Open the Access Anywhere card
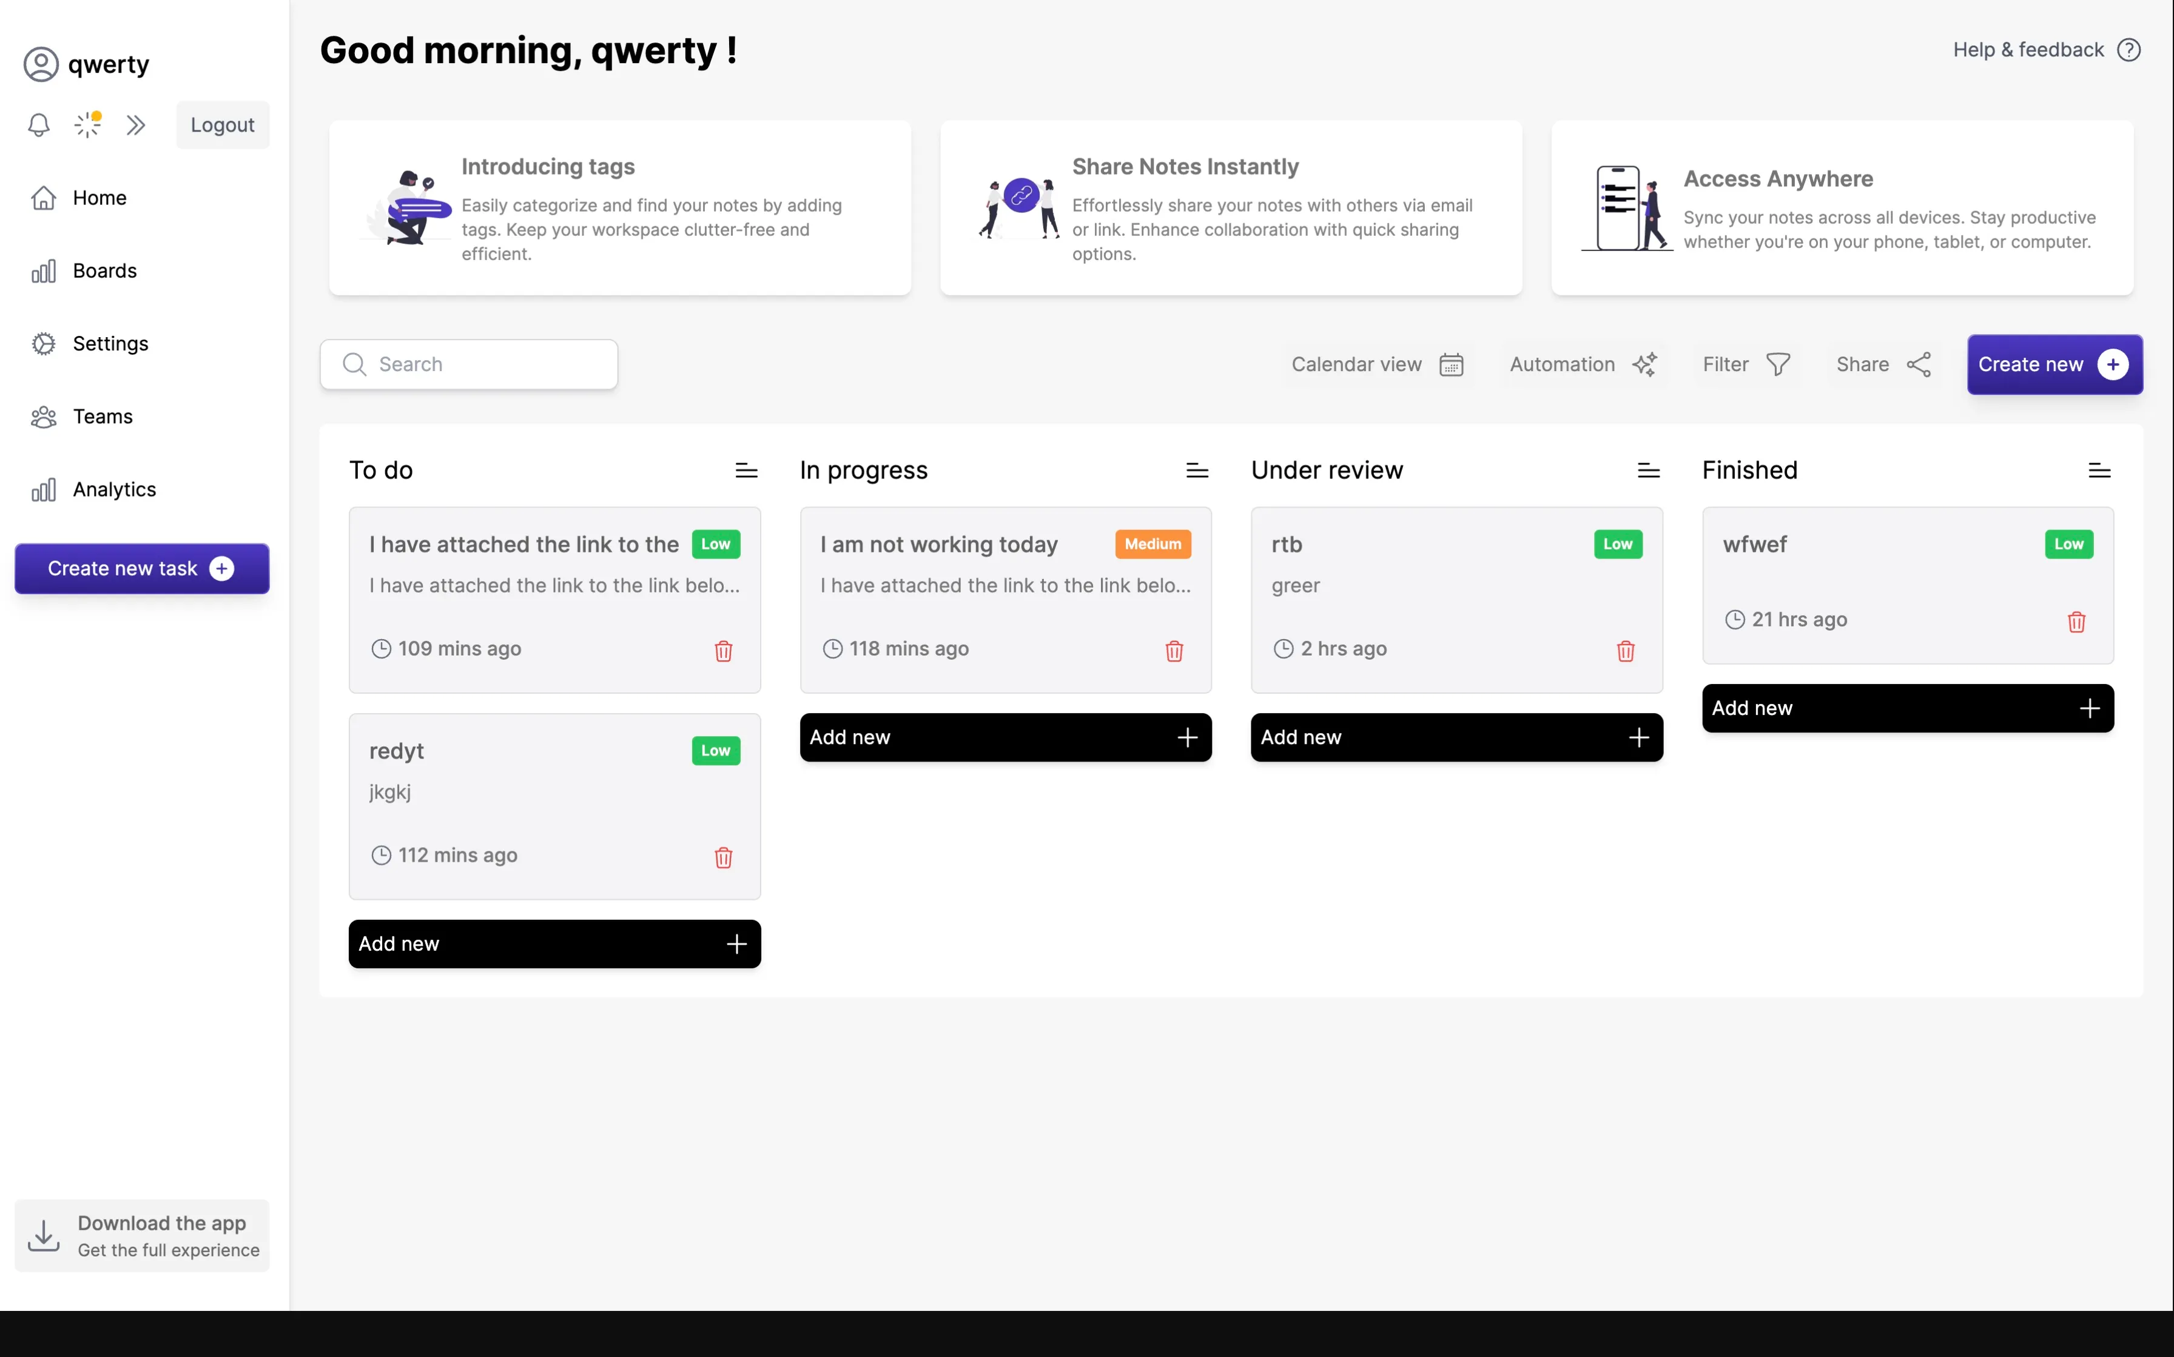The height and width of the screenshot is (1357, 2174). click(x=1842, y=208)
